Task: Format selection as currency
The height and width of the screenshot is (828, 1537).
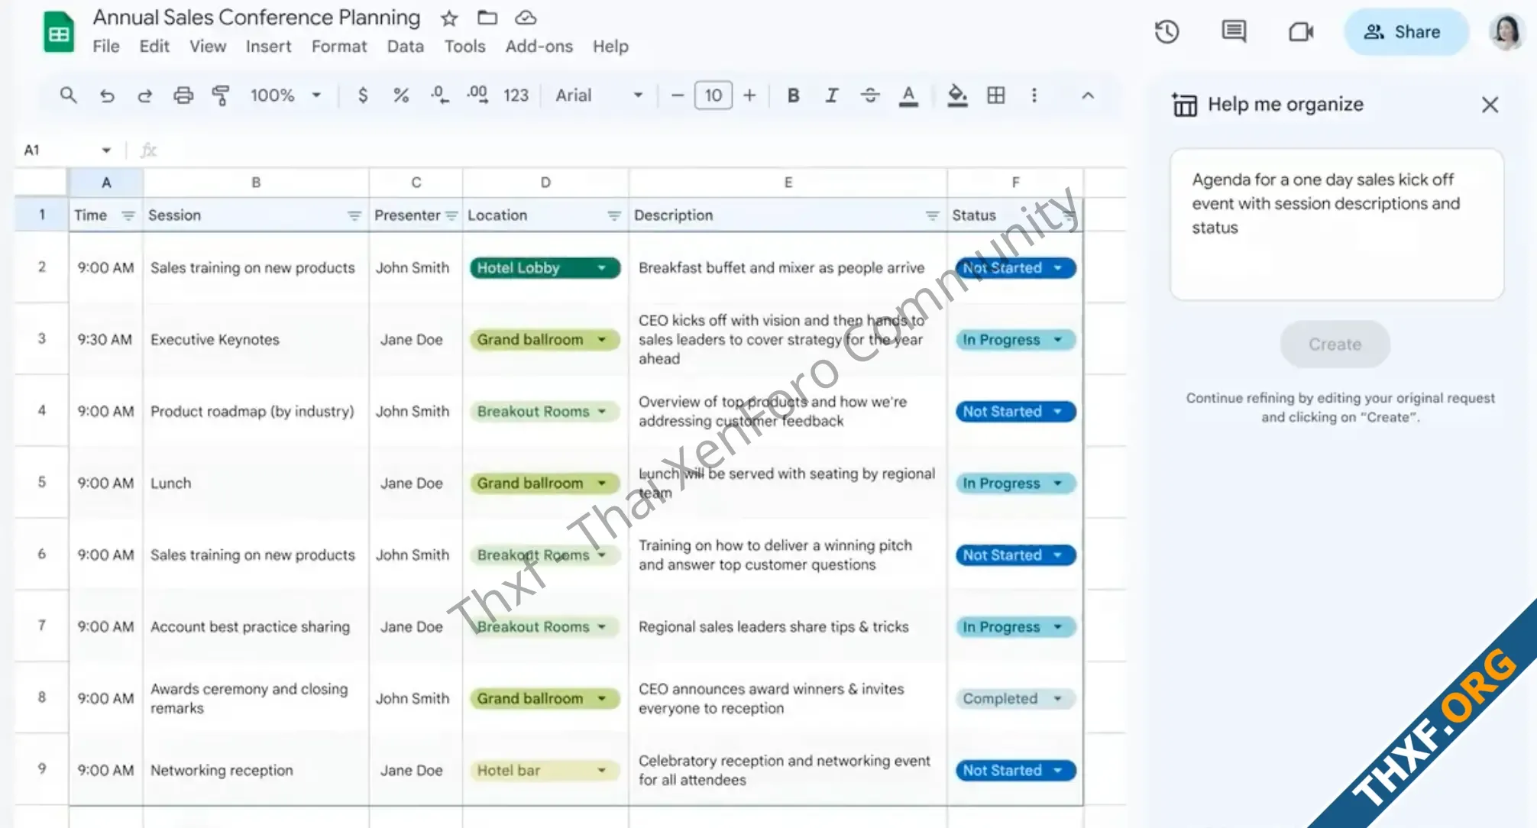Action: (363, 95)
